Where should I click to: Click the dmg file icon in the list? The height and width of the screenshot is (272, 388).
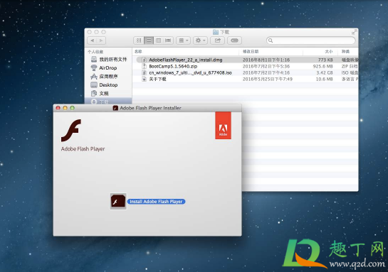point(144,60)
